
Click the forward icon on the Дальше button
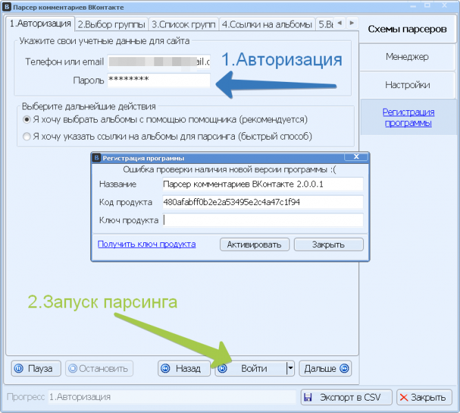(x=344, y=368)
